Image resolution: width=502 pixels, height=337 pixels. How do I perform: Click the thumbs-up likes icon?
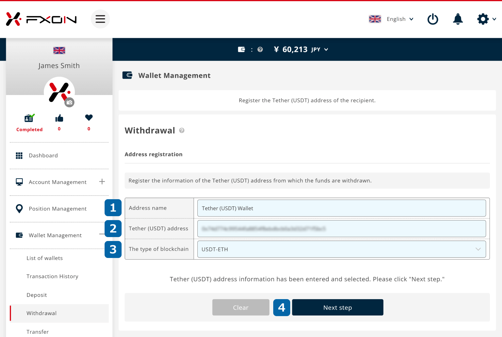coord(59,118)
